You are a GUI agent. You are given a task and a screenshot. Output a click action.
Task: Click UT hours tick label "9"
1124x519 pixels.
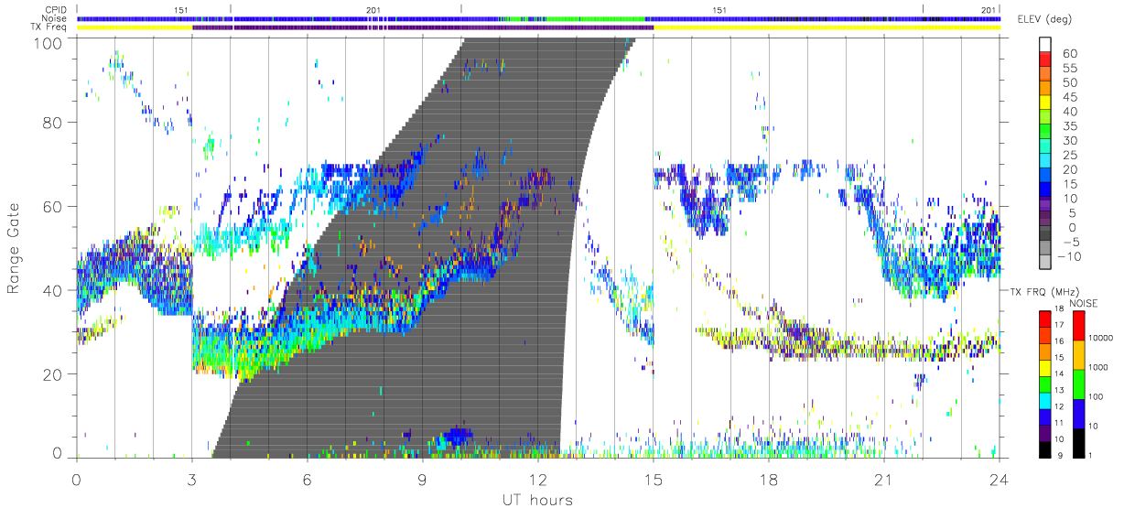pos(422,479)
